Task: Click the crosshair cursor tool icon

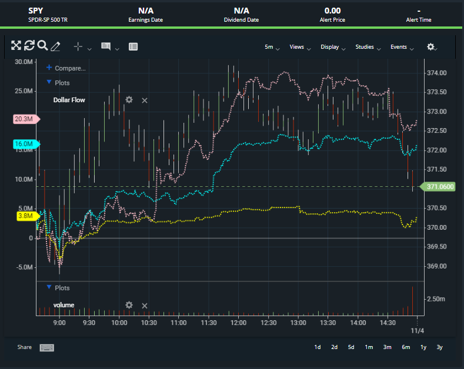Action: click(78, 46)
